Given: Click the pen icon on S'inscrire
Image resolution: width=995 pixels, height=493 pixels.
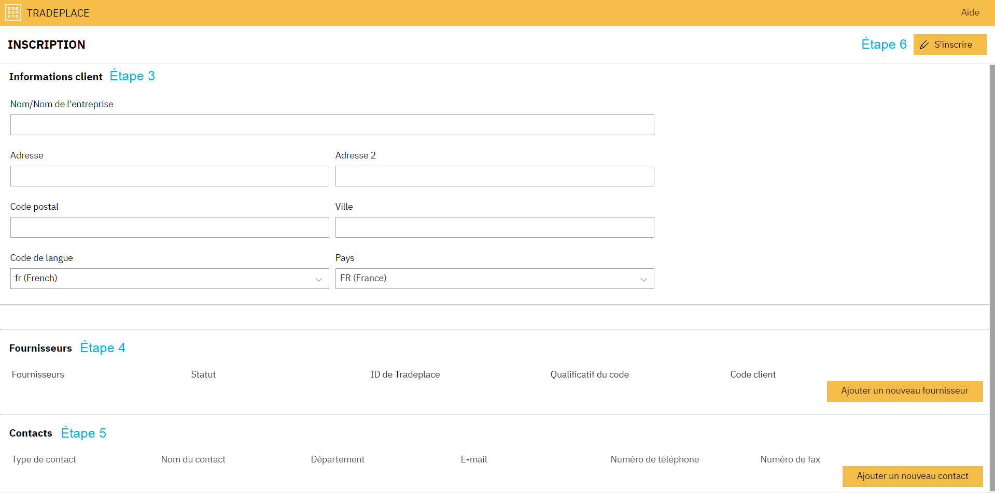Looking at the screenshot, I should (x=924, y=45).
